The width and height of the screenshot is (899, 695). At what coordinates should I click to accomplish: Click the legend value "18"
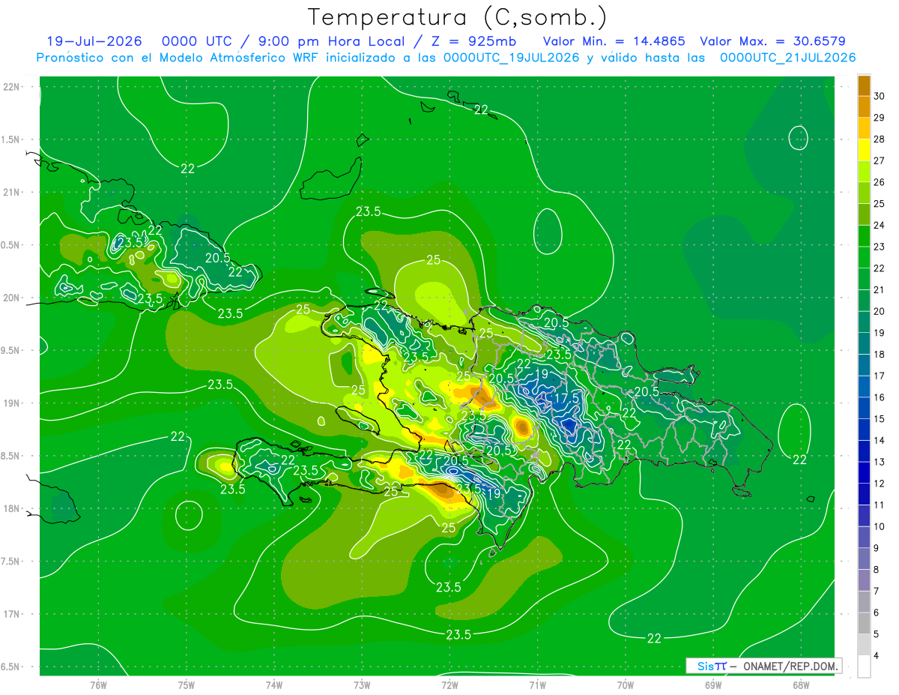pos(880,354)
